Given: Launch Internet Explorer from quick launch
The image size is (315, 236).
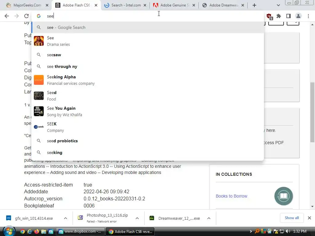Looking at the screenshot, I should [30, 232].
